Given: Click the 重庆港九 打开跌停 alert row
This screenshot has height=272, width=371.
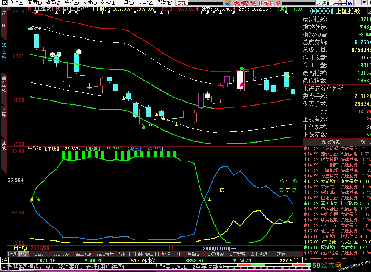Looking at the screenshot, I should [337, 203].
